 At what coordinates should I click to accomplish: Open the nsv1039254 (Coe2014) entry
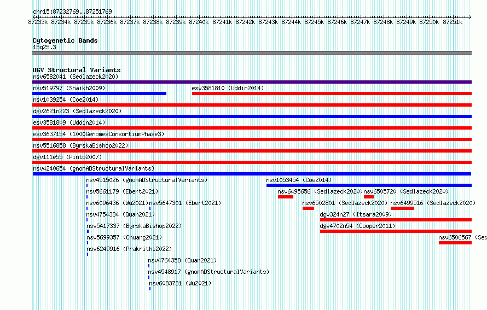(x=66, y=100)
